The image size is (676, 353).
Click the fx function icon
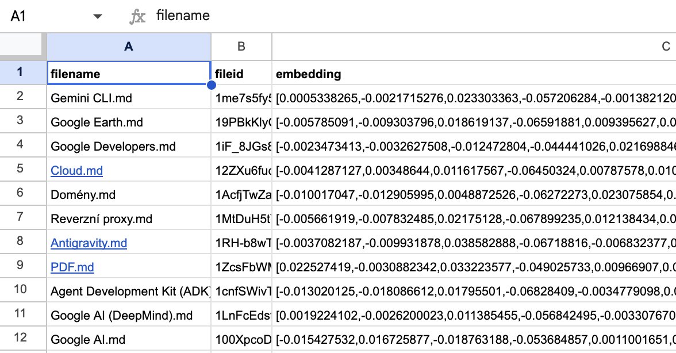pos(137,16)
